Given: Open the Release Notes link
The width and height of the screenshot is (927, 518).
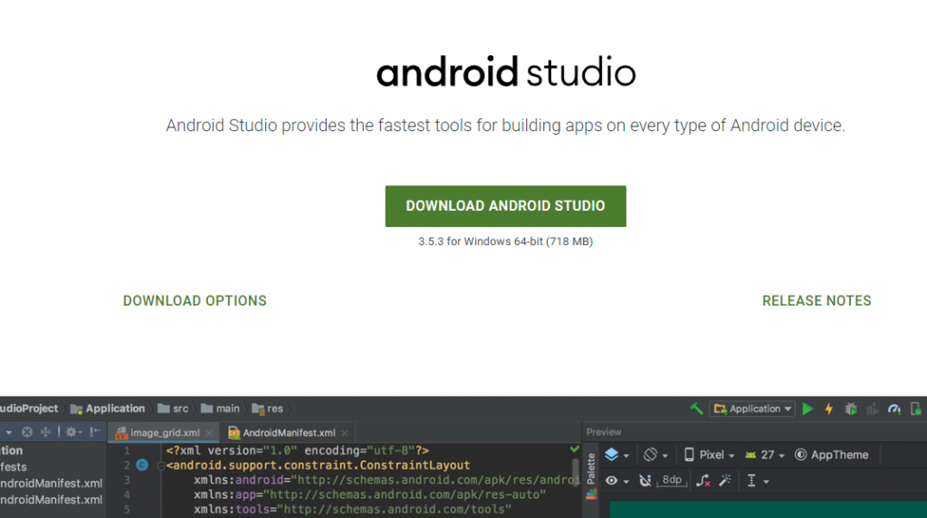Looking at the screenshot, I should coord(817,301).
